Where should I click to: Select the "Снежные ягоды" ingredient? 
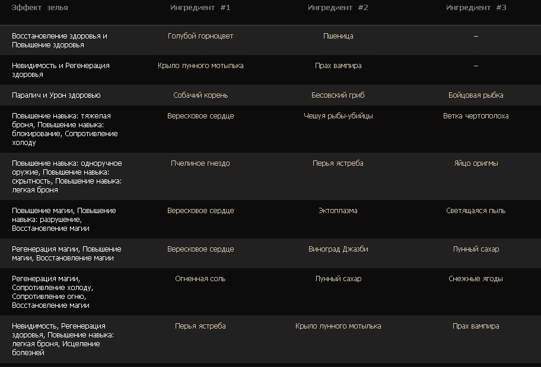pos(476,279)
